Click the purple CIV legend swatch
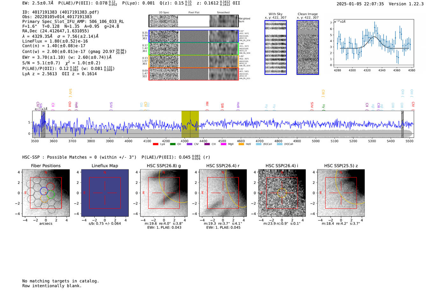The height and width of the screenshot is (303, 446). click(190, 144)
